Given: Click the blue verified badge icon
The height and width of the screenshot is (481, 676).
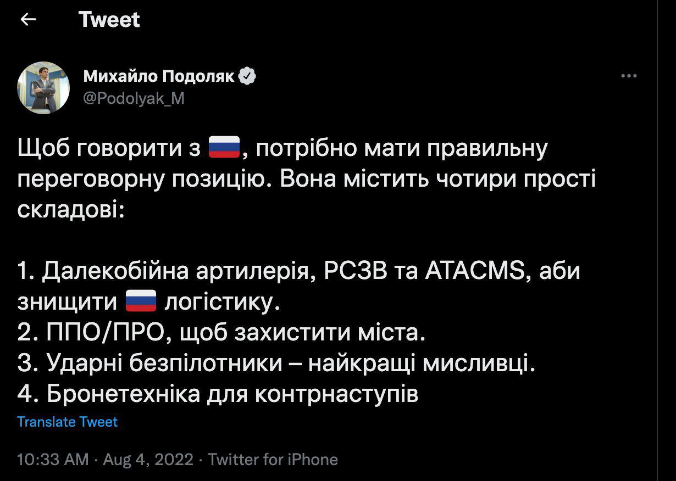Looking at the screenshot, I should 247,76.
